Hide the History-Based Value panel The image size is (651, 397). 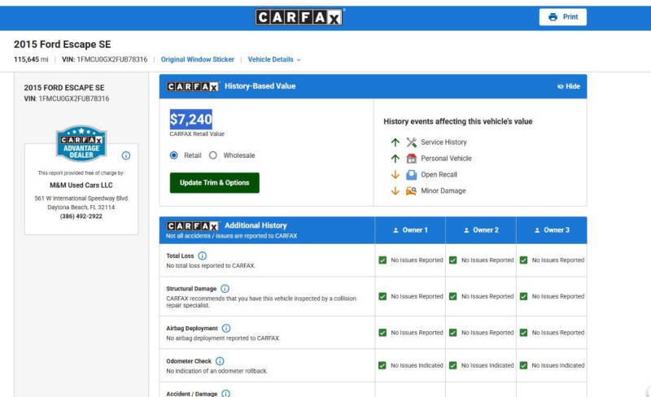569,86
